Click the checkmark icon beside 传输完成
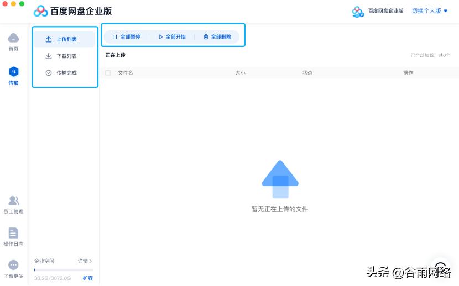Viewport: 459px width, 286px height. (49, 73)
